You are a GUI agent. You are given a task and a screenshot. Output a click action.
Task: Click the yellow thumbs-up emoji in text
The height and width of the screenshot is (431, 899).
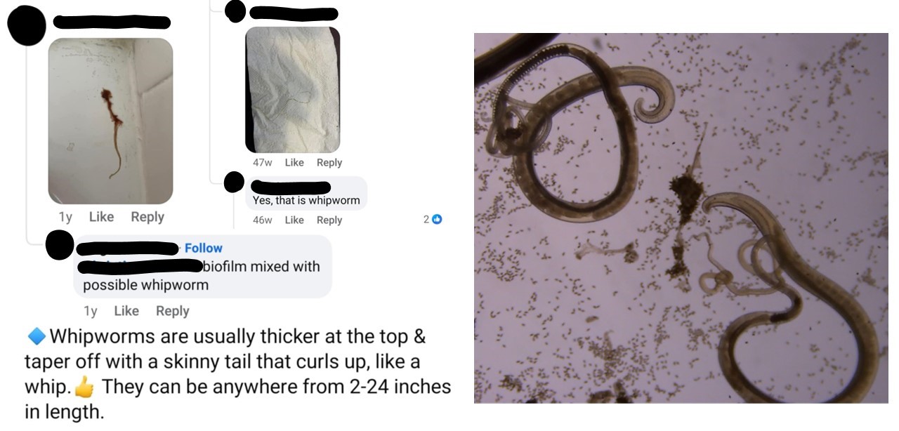tap(84, 387)
